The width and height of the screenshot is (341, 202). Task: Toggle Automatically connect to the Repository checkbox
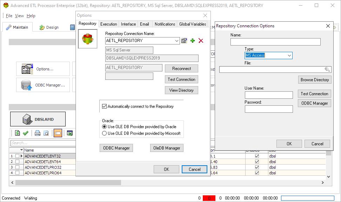click(105, 106)
